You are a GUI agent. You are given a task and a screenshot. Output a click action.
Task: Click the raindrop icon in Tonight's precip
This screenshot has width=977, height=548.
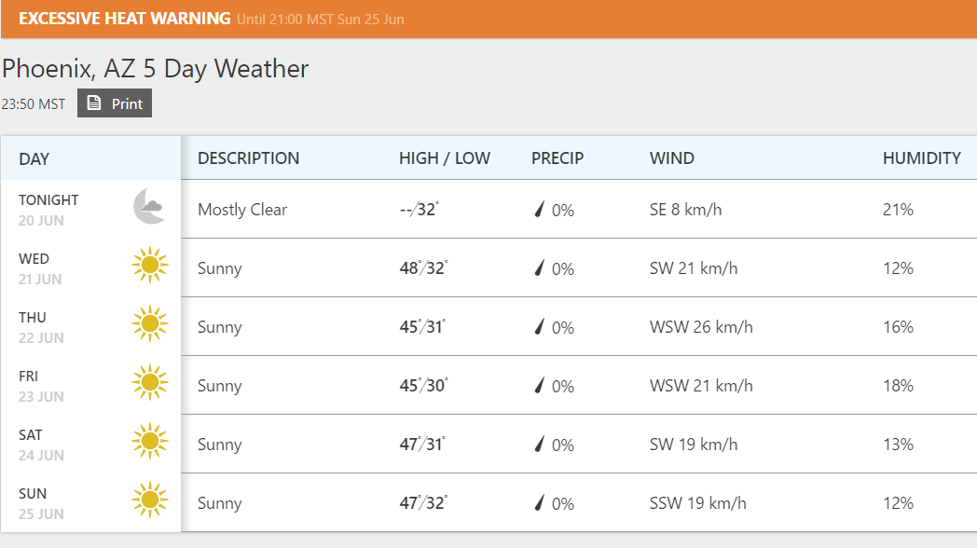(540, 210)
